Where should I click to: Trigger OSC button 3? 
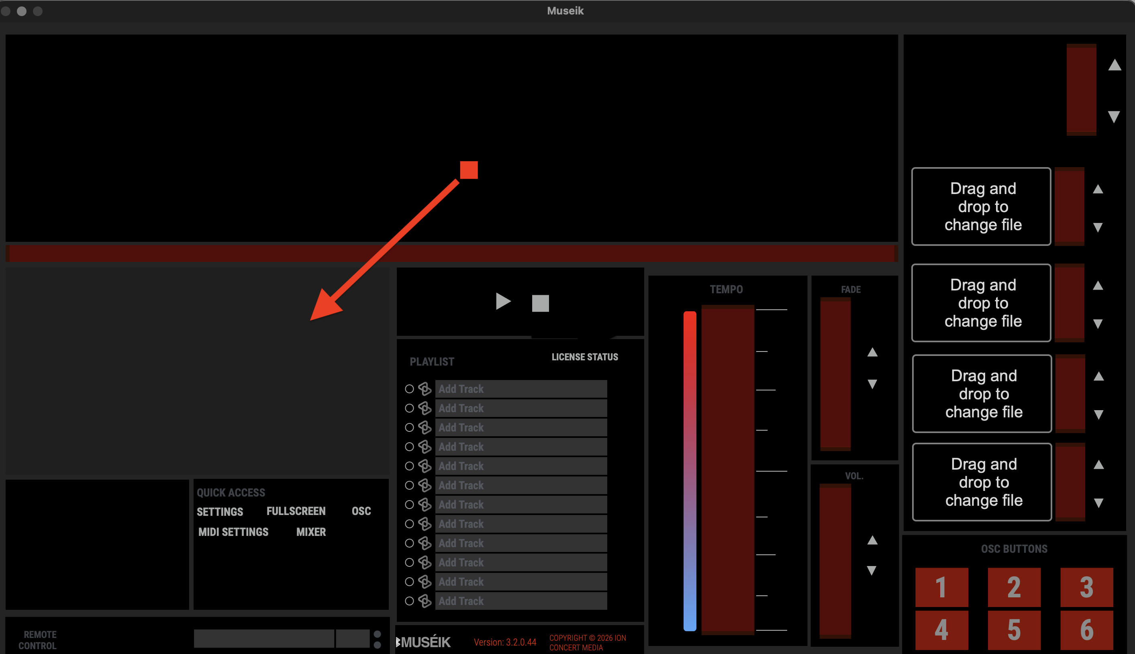(x=1086, y=587)
